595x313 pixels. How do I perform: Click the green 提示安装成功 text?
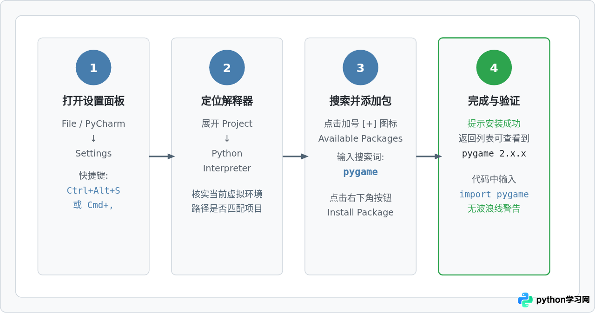[x=494, y=124]
